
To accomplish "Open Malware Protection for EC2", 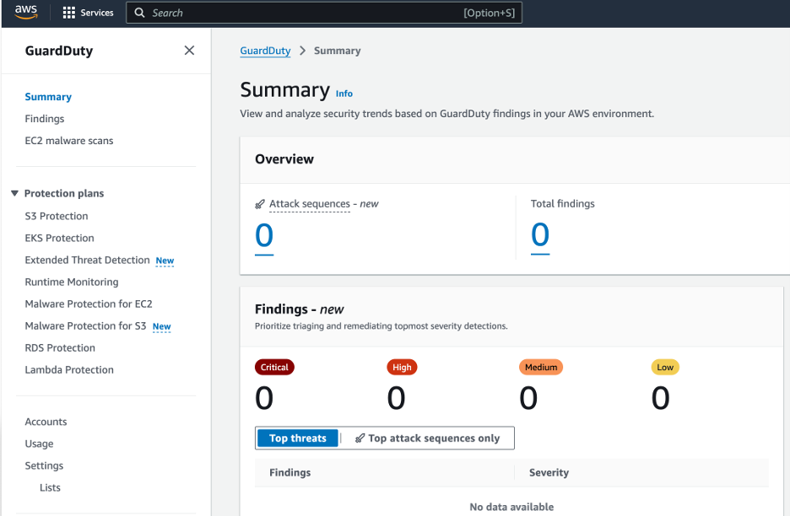I will pos(88,304).
